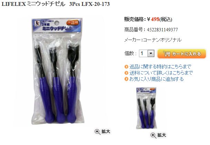This screenshot has width=210, height=145.
Task: Click the orange bullet icon beside the お気に入り link
Action: pyautogui.click(x=126, y=79)
